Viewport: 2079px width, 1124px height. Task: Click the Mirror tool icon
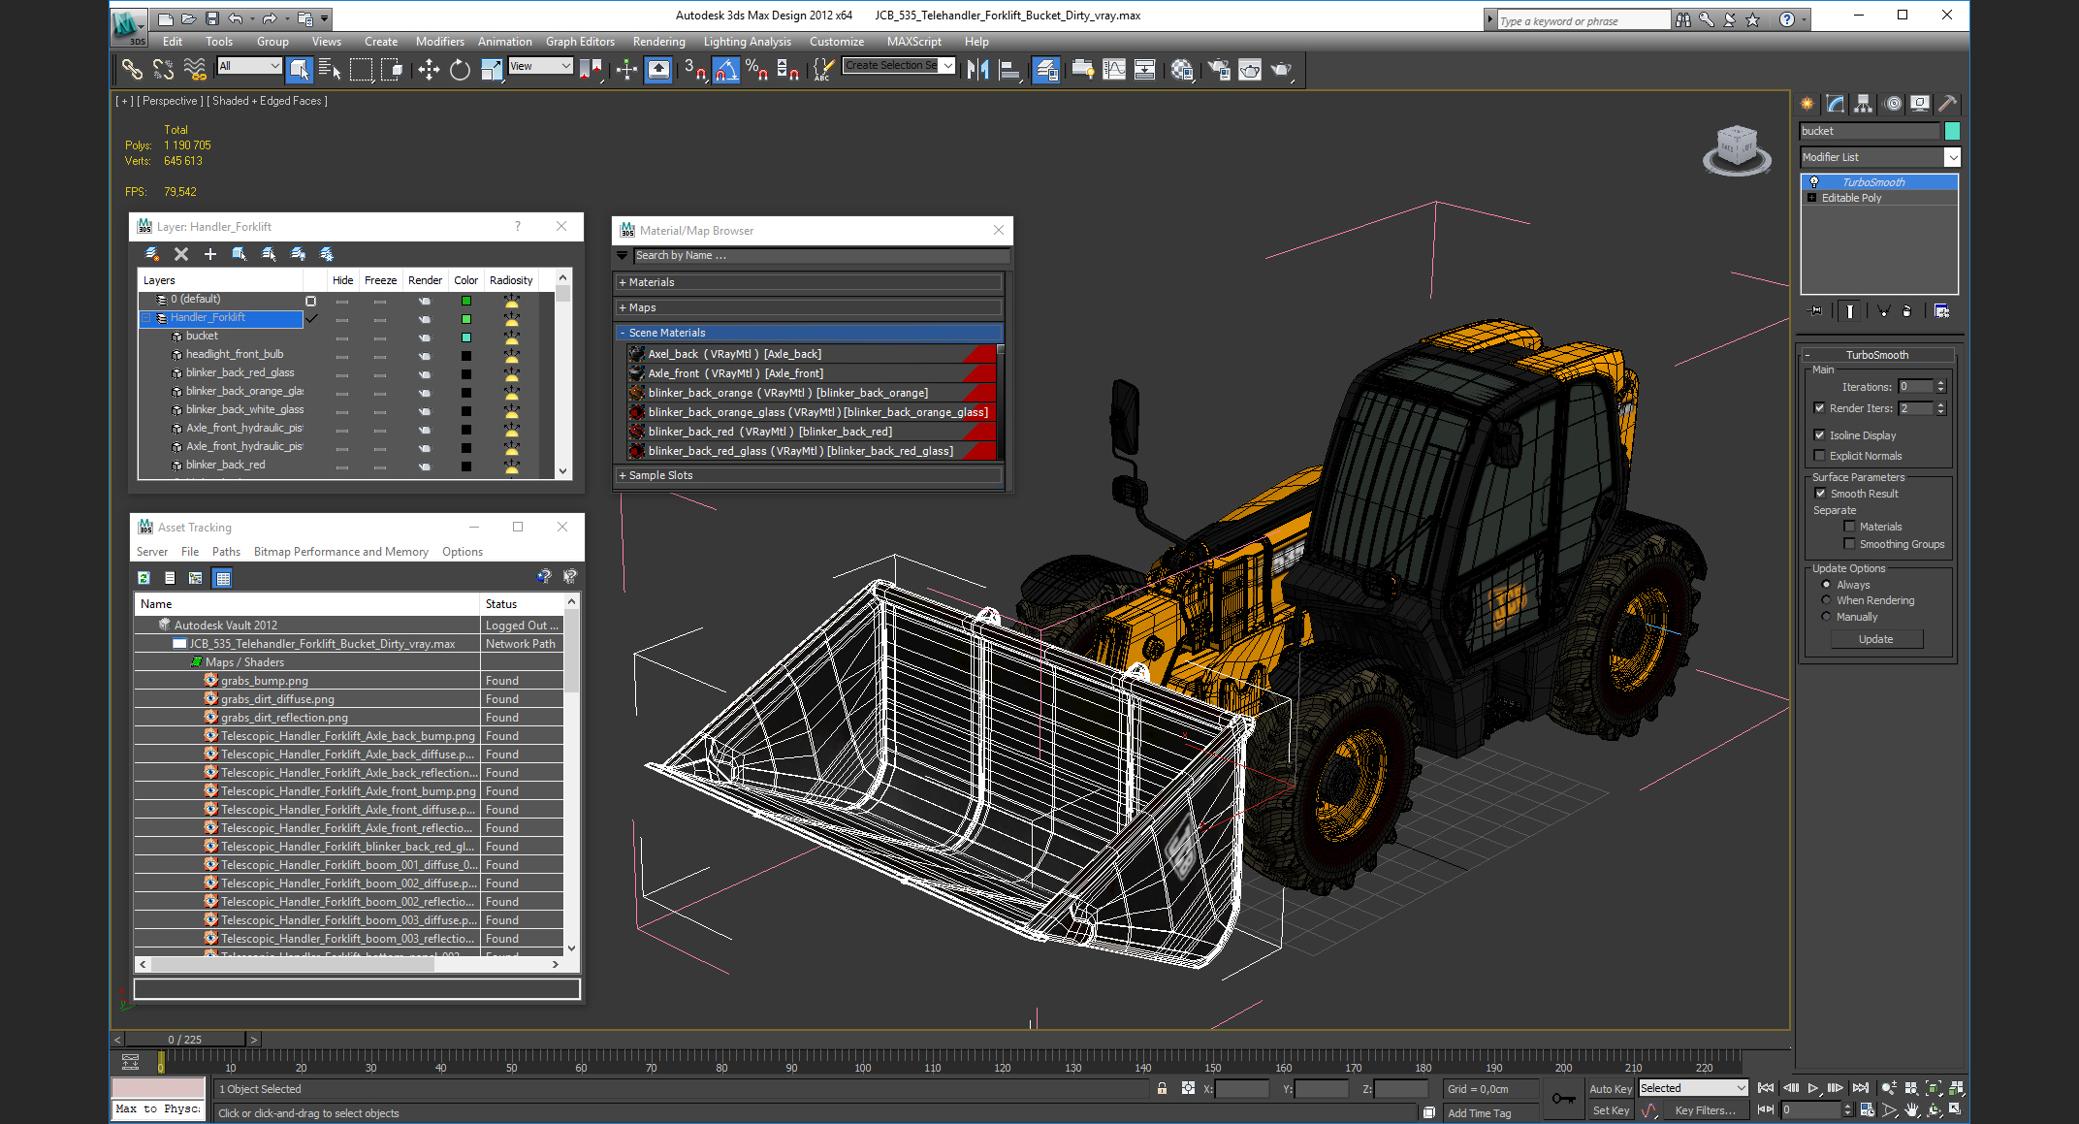[977, 69]
